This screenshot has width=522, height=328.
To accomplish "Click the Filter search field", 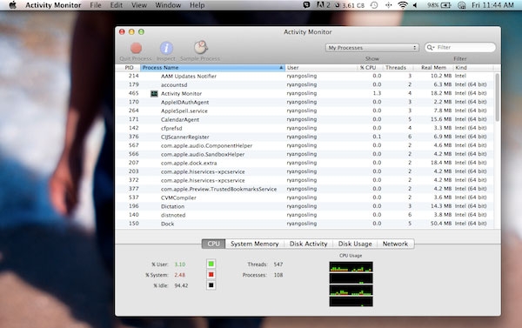I will pyautogui.click(x=460, y=47).
